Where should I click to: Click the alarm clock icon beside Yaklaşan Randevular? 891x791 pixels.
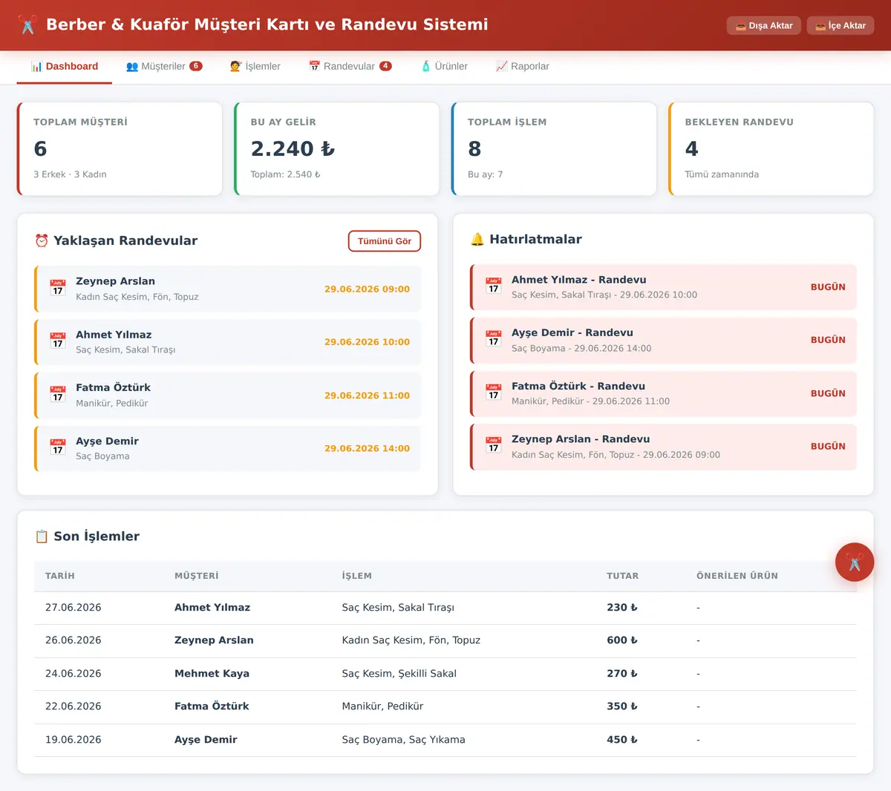click(x=42, y=240)
